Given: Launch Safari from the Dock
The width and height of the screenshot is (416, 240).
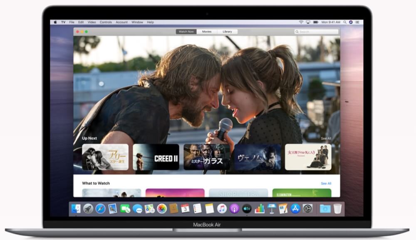Looking at the screenshot, I should [x=100, y=209].
